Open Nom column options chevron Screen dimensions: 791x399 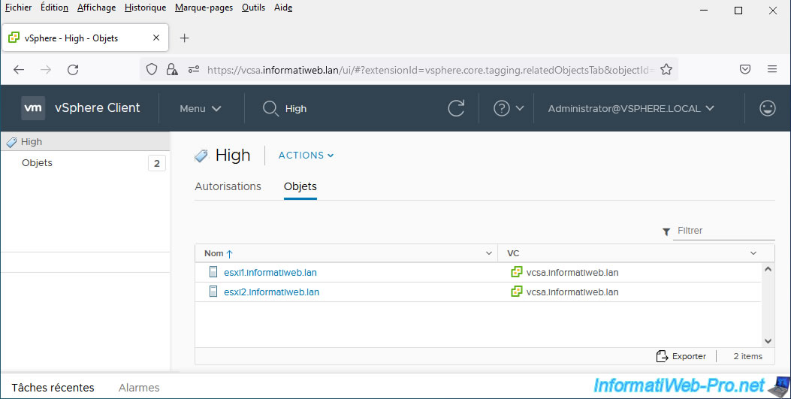tap(488, 253)
